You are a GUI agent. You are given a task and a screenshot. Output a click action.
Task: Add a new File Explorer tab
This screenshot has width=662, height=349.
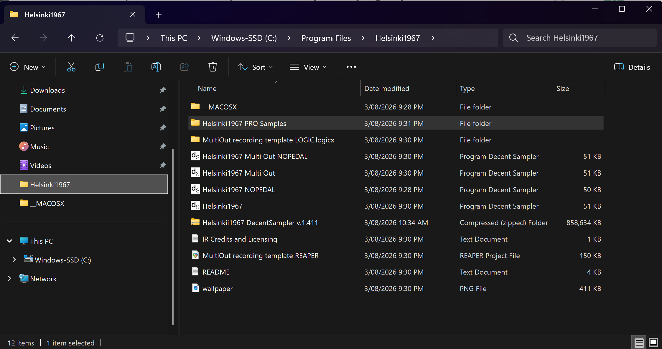click(x=159, y=15)
